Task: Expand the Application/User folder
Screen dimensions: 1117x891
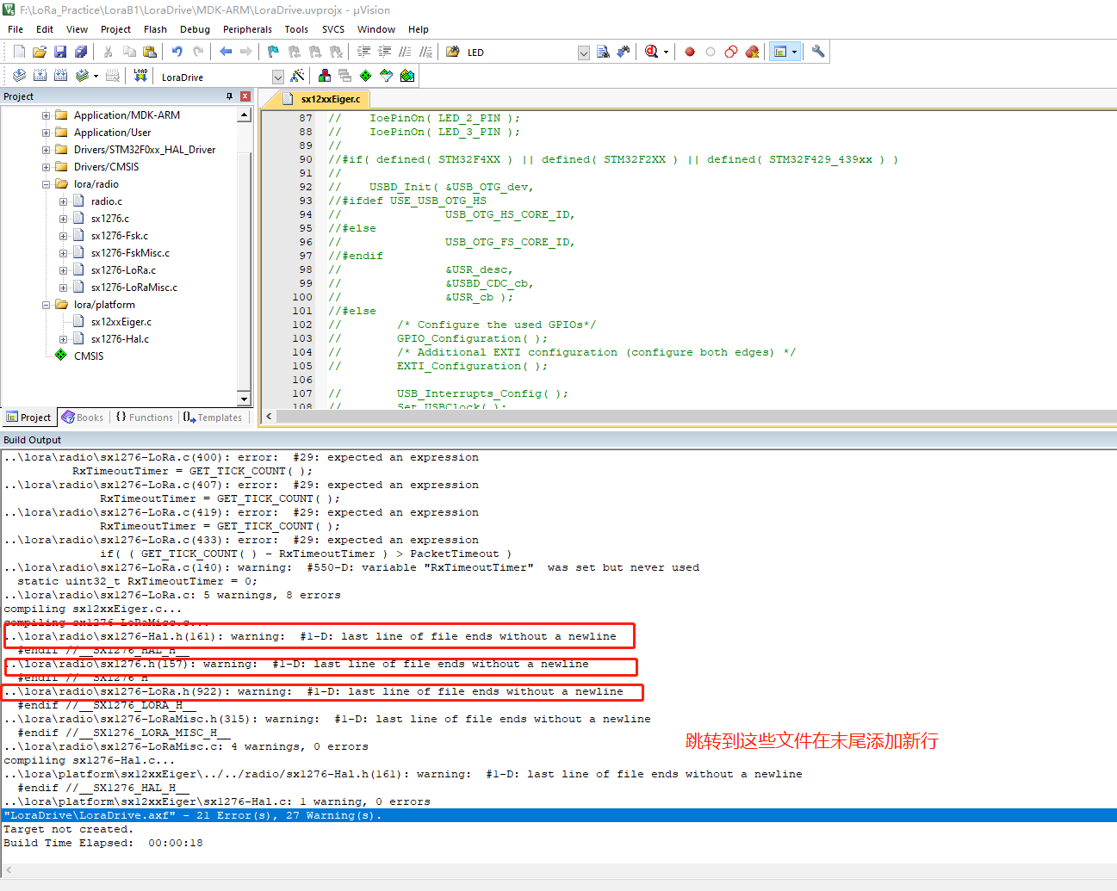Action: click(x=46, y=133)
